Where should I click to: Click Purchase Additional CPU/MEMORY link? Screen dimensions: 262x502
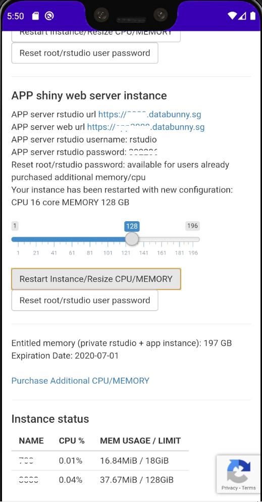pos(80,381)
